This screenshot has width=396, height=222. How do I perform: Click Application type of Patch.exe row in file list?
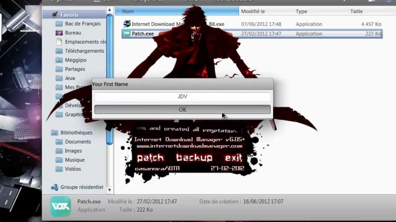(x=309, y=34)
